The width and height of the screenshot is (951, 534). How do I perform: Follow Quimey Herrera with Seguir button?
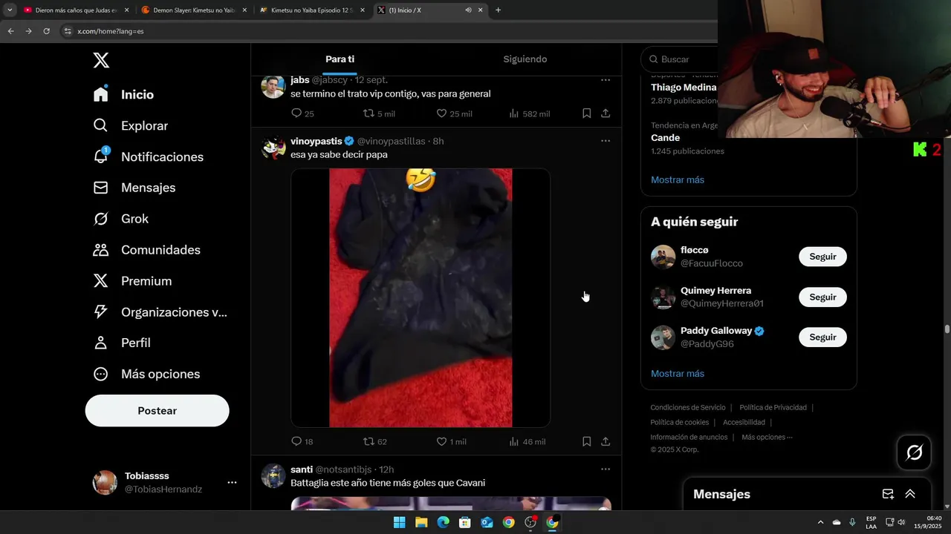point(822,297)
